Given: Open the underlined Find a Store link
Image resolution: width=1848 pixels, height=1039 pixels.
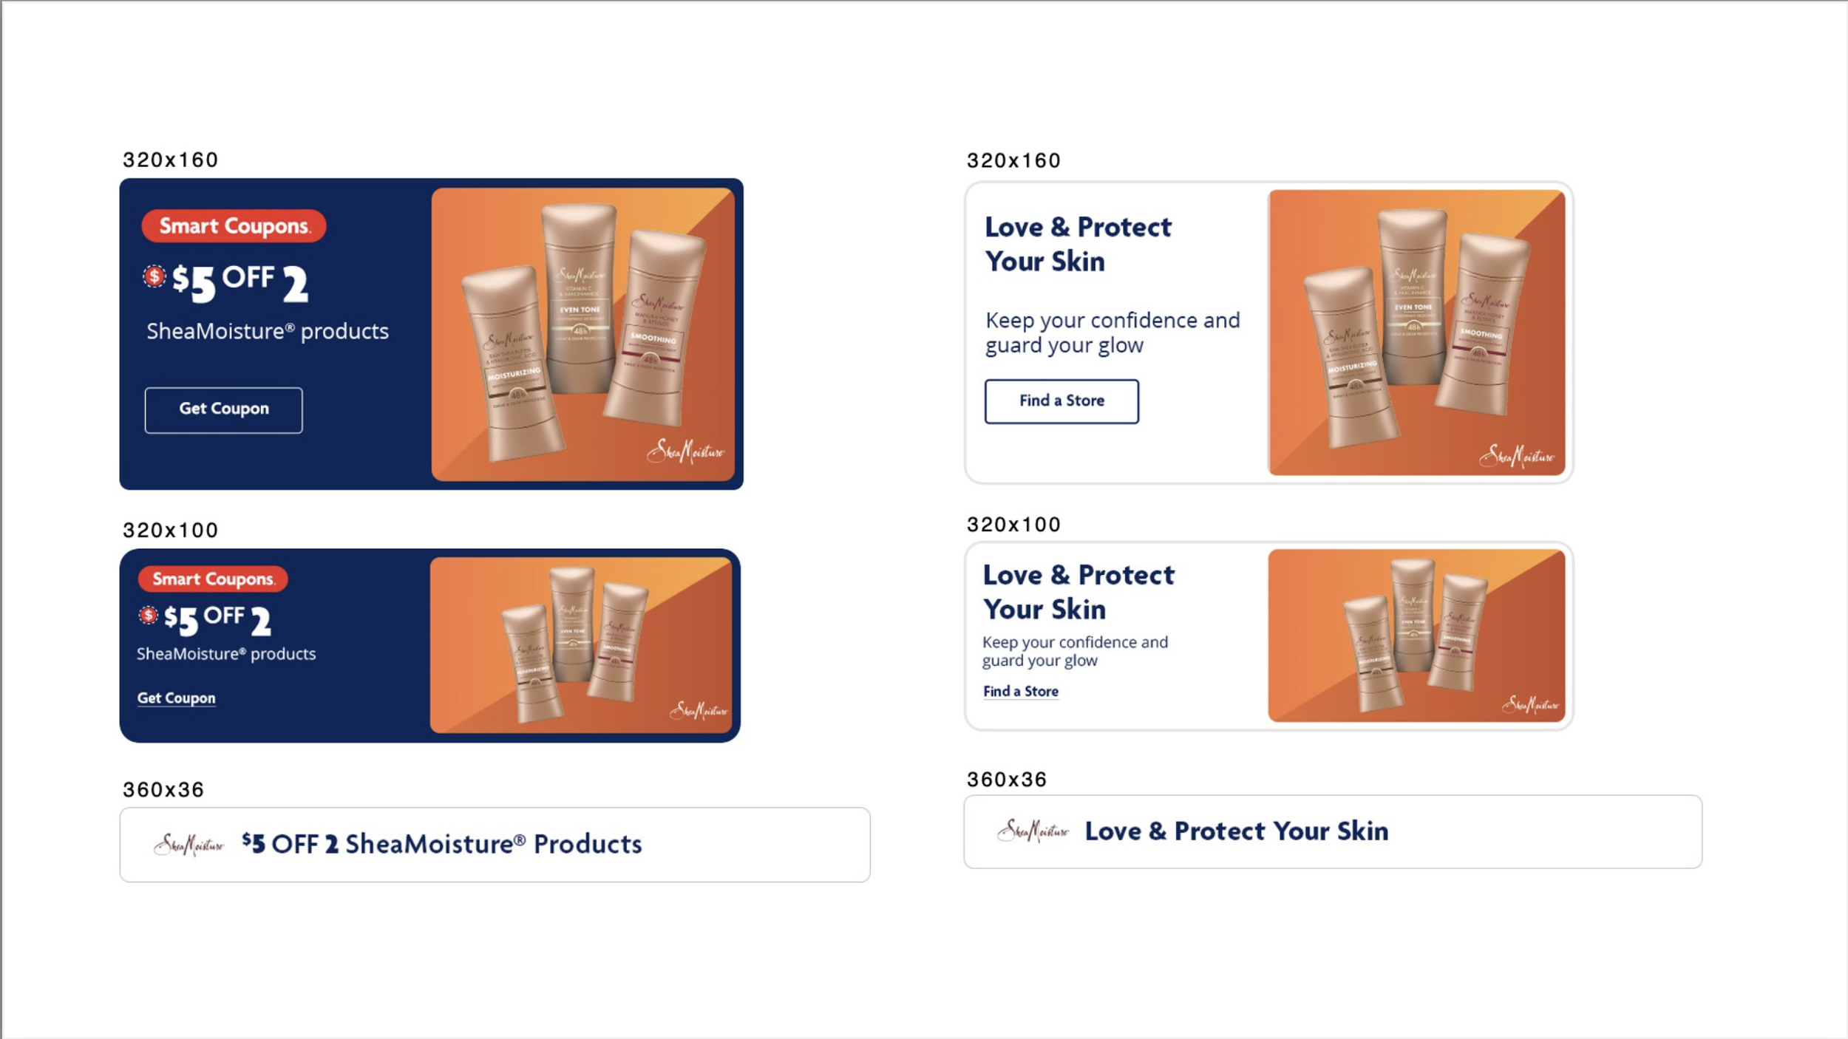Looking at the screenshot, I should (x=1021, y=692).
